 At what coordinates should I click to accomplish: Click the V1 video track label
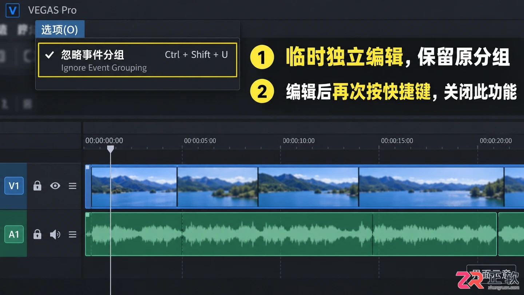(x=14, y=186)
